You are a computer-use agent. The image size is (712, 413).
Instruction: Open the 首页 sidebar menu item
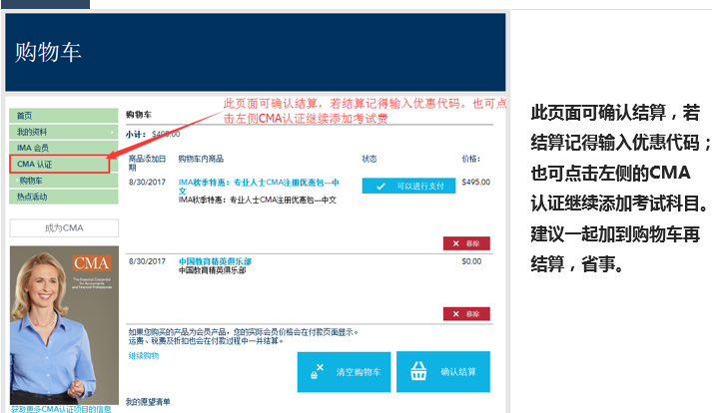(x=64, y=116)
